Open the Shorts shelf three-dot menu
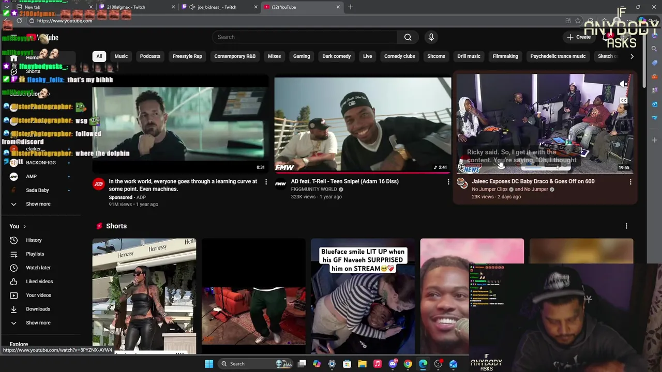Screen dimensions: 662x372 [x=626, y=226]
